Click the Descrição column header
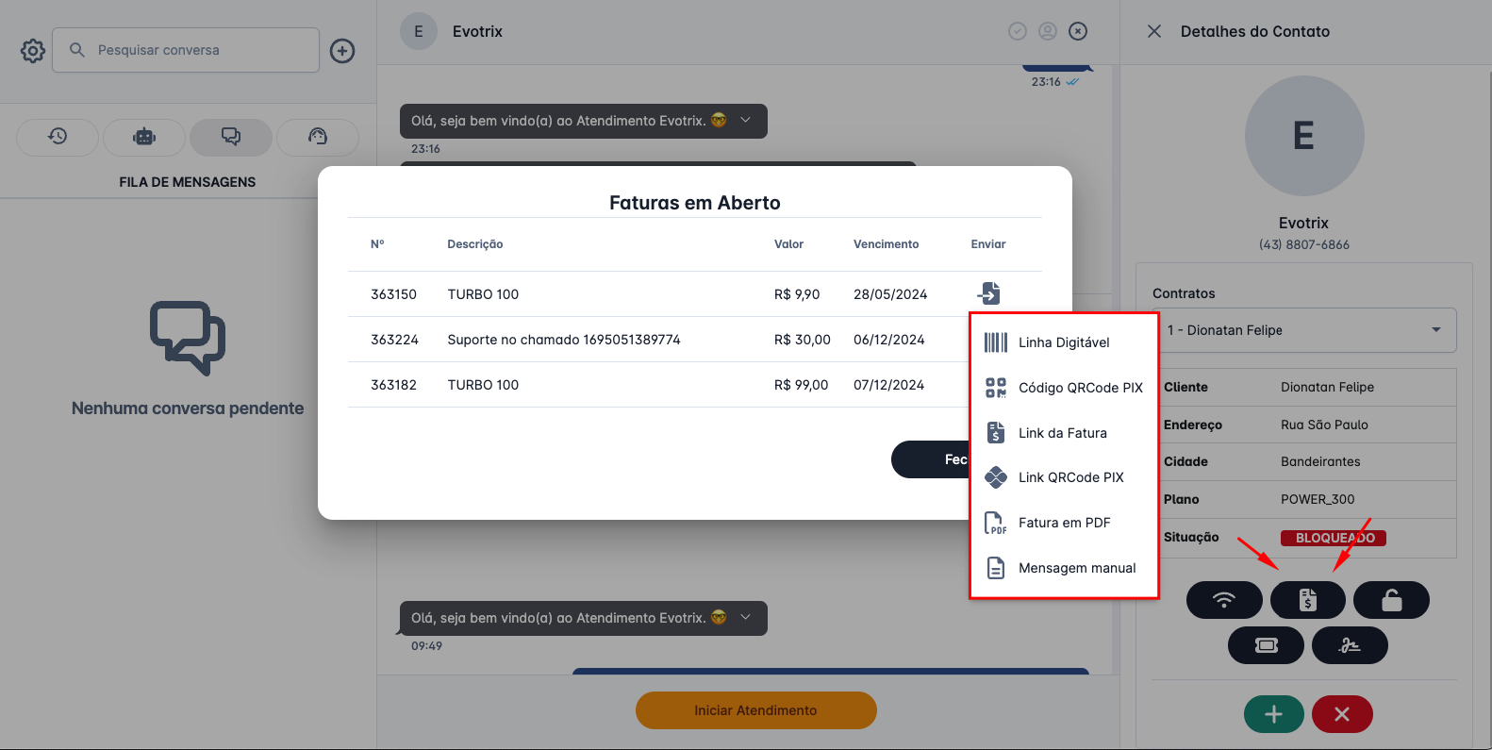The height and width of the screenshot is (750, 1492). point(475,244)
